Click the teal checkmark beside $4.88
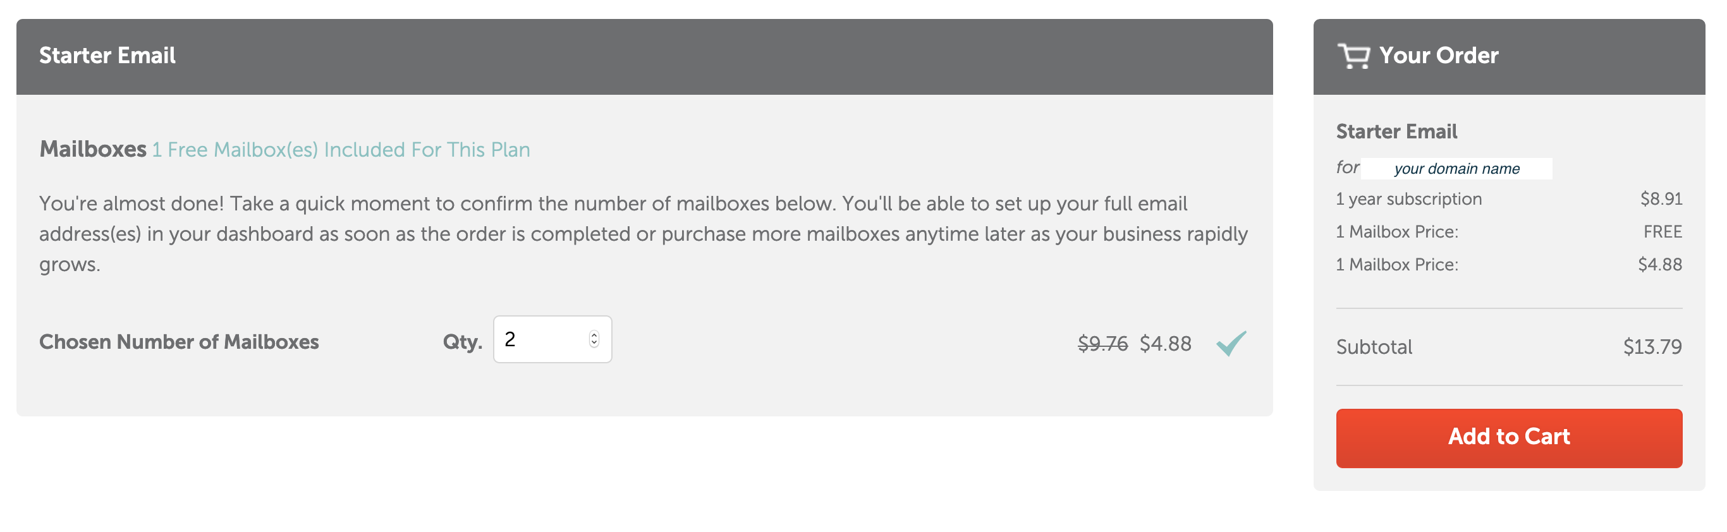Screen dimensions: 1727x532 (x=1231, y=343)
